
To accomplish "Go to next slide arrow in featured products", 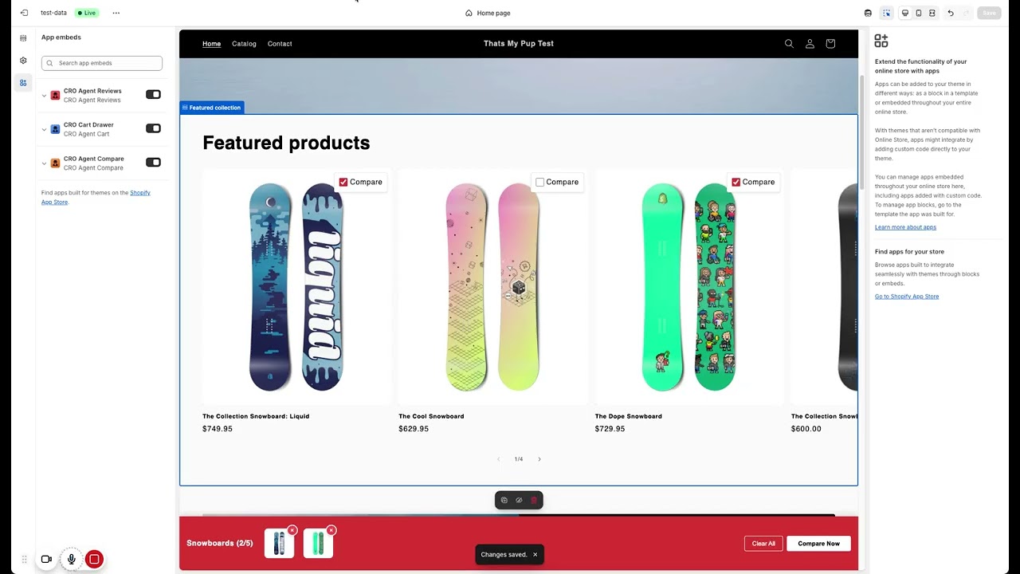I will (539, 459).
